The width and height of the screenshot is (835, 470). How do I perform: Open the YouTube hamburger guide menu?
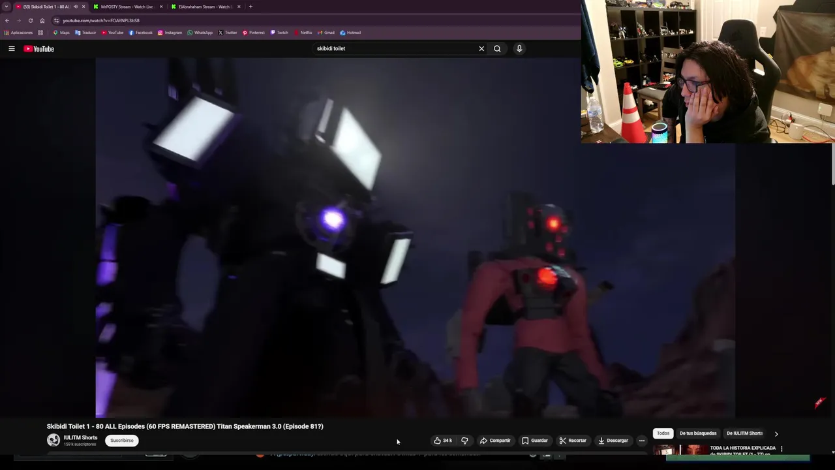[x=12, y=49]
